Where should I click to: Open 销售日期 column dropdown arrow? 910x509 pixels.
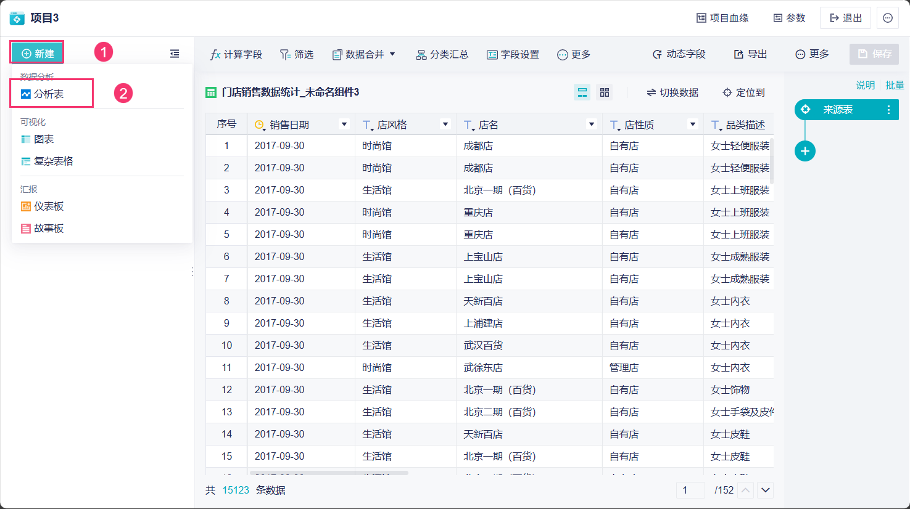[x=344, y=124]
